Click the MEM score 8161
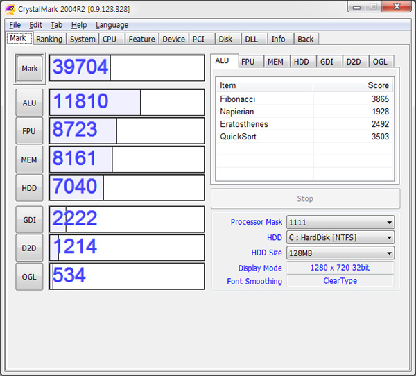 click(x=127, y=160)
